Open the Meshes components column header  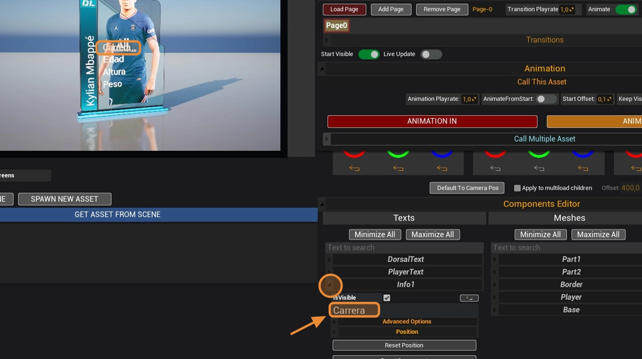569,218
